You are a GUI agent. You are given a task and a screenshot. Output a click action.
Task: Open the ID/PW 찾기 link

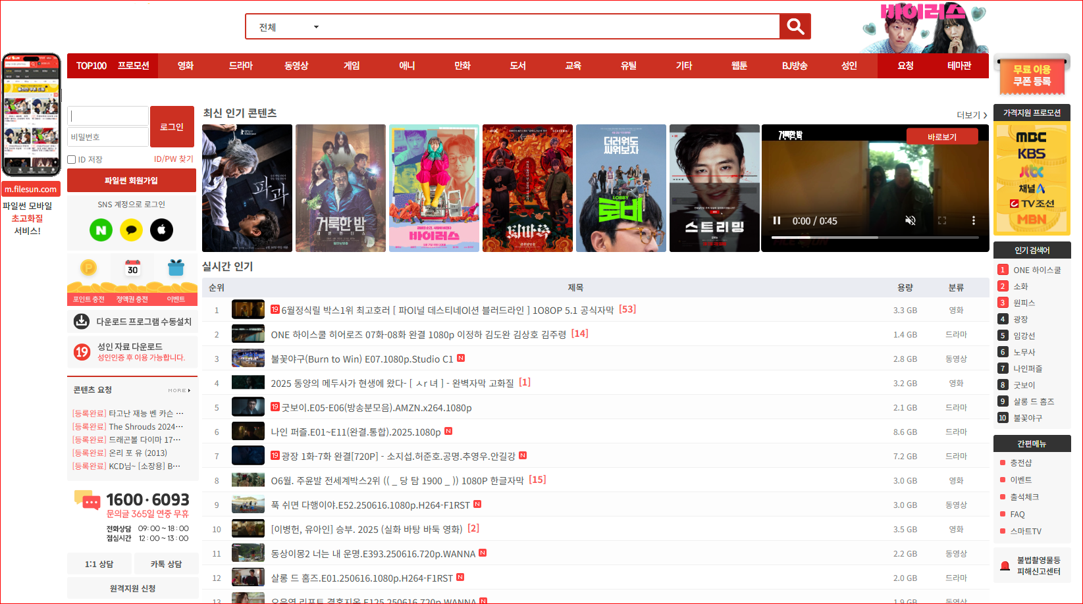(174, 159)
